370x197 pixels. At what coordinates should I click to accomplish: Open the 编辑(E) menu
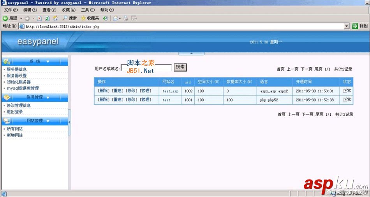point(30,10)
